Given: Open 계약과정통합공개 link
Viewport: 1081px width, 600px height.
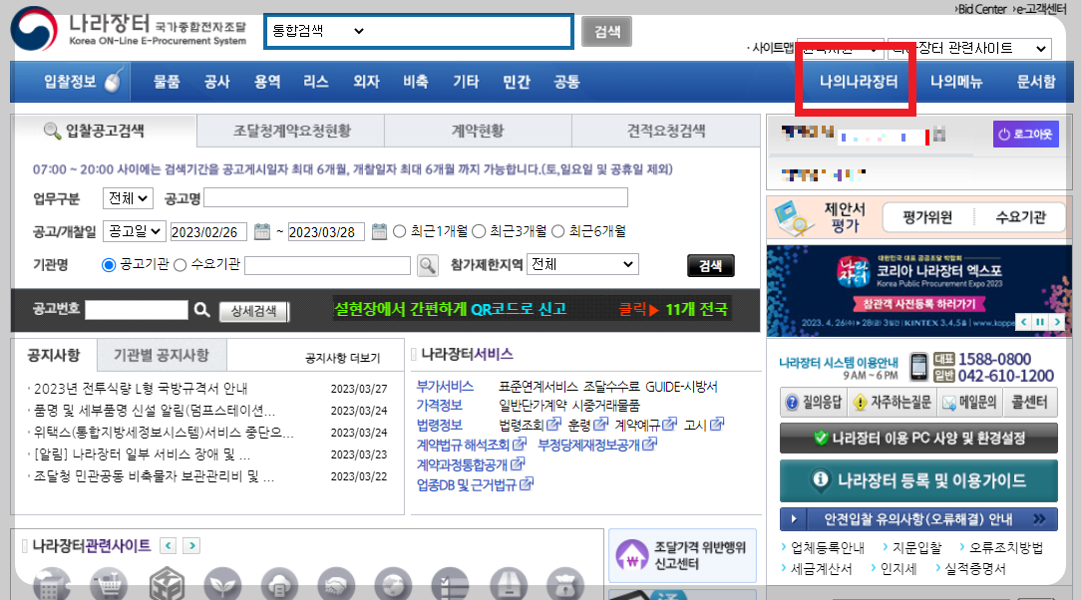Looking at the screenshot, I should 471,465.
